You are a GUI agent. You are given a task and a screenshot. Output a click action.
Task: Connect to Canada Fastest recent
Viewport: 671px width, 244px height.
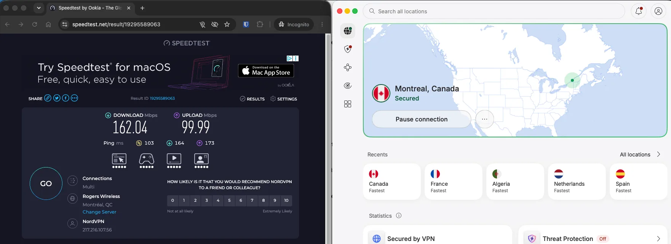click(x=392, y=182)
